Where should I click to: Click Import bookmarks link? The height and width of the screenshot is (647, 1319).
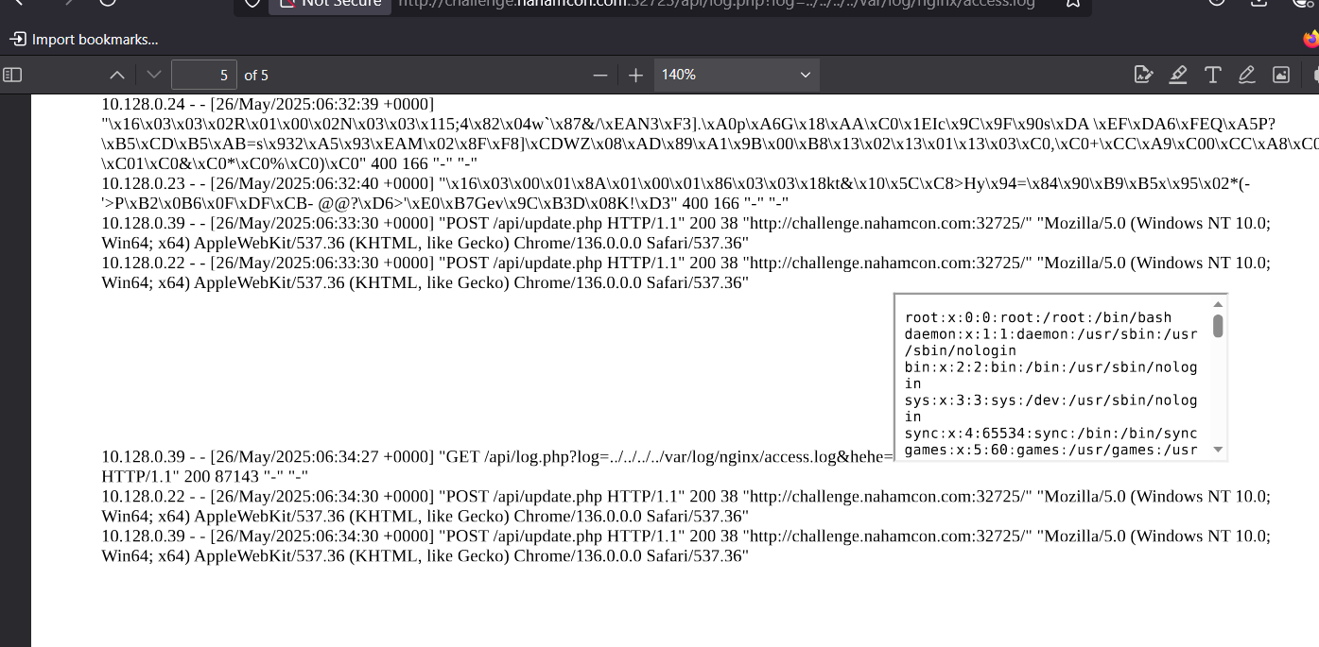(x=84, y=39)
